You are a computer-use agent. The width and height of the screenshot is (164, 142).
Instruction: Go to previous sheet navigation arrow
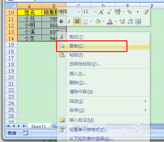[x=14, y=126]
